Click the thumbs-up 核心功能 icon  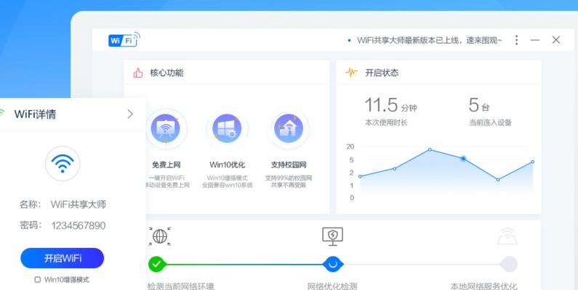pos(138,72)
